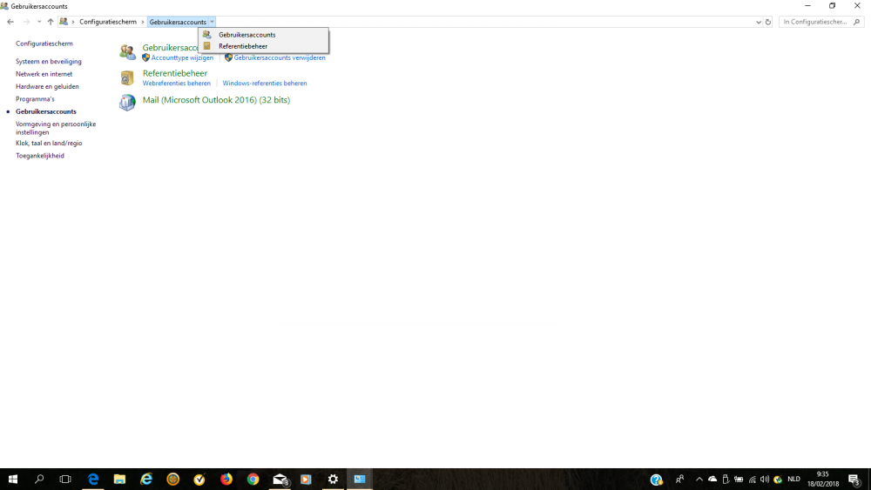Click the breadcrumb Control Panel root icon
Screen dimensions: 871x490
tap(64, 22)
